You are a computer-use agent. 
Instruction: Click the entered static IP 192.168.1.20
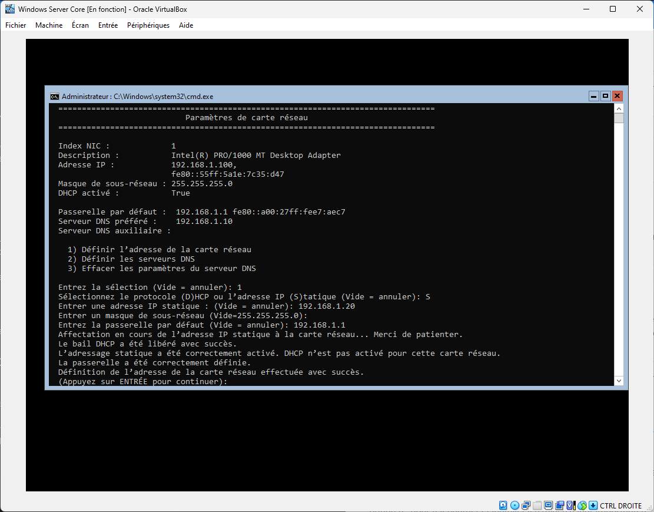327,306
